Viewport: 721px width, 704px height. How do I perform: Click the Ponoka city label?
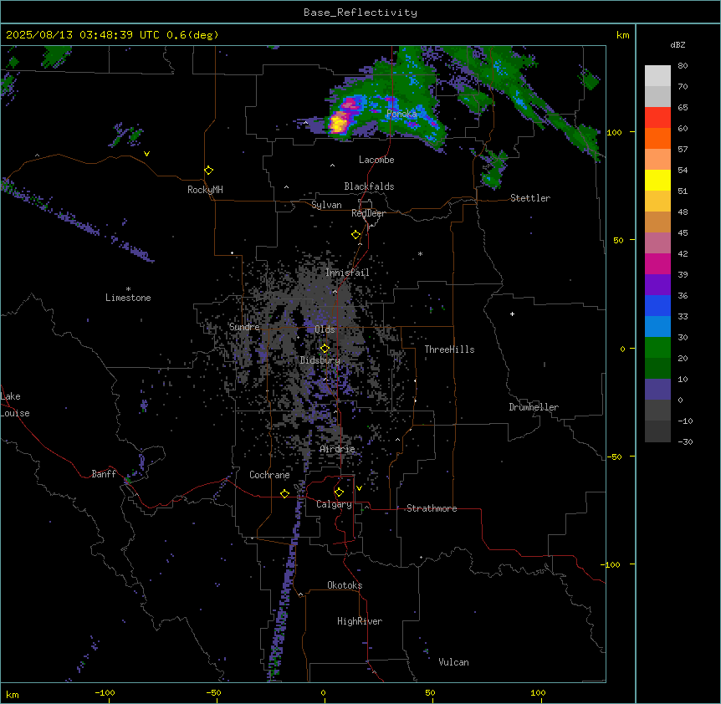(x=401, y=114)
